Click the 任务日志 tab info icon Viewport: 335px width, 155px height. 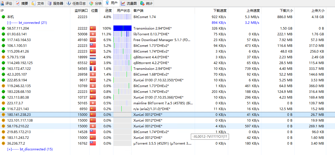(69, 3)
